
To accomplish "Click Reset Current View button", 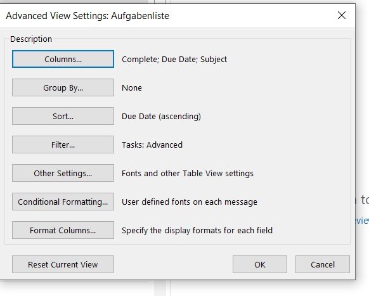I will 63,264.
